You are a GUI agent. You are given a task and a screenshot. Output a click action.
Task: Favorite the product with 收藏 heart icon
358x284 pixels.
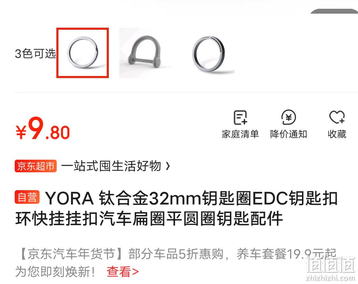tap(337, 117)
